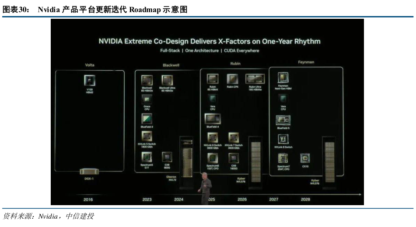Select the Blackwell 8S HBM3e chip image

point(147,80)
